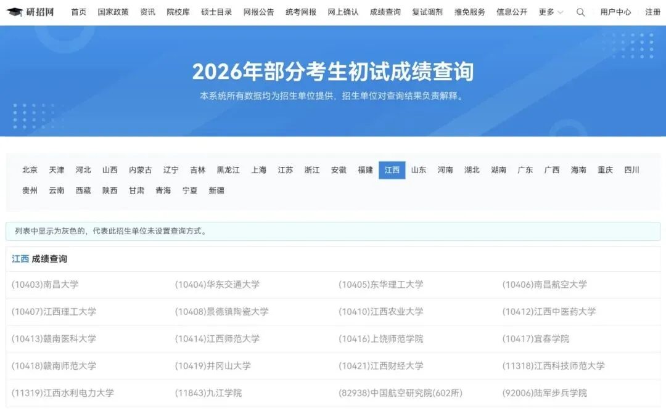Select the 河南 province tab

(x=445, y=170)
